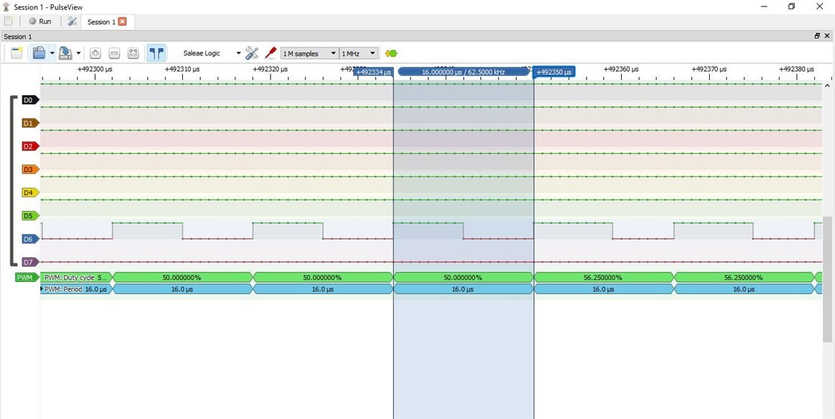The height and width of the screenshot is (419, 835).
Task: Expand the Open file dropdown arrow
Action: coord(52,53)
